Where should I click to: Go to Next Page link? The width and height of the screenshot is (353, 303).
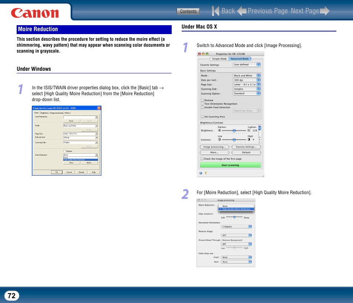click(x=305, y=11)
